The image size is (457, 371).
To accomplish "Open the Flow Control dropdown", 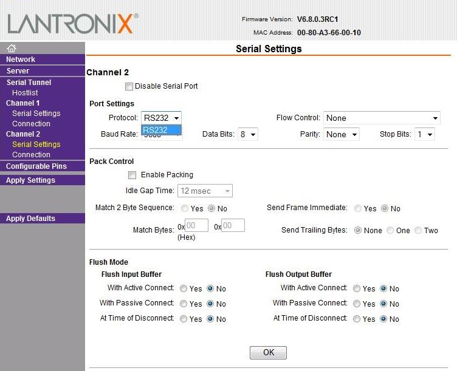I will tap(382, 118).
